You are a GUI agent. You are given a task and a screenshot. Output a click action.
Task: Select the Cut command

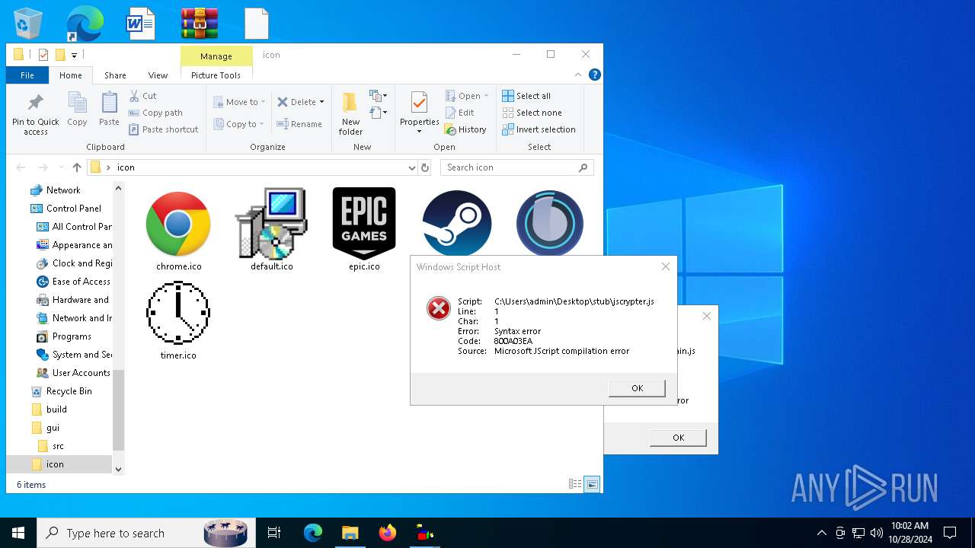(x=142, y=96)
